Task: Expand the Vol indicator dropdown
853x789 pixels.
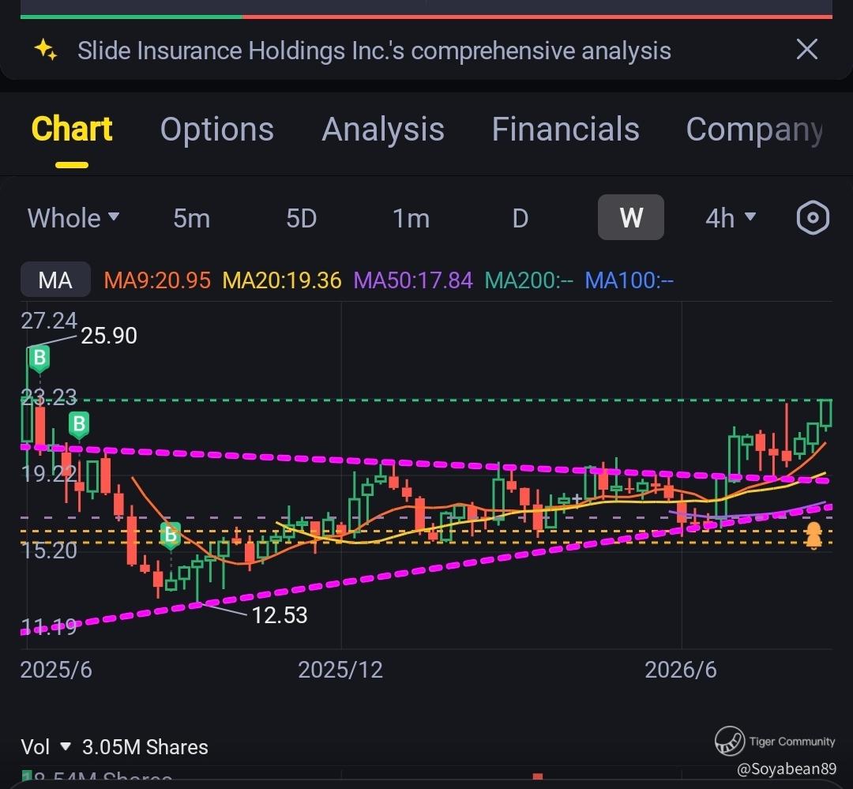Action: coord(46,747)
